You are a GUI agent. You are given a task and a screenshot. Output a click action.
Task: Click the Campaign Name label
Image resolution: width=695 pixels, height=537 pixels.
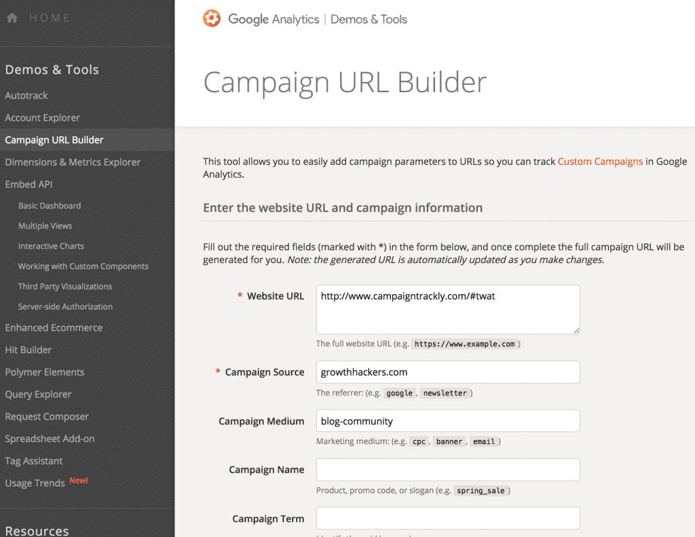[x=266, y=470]
